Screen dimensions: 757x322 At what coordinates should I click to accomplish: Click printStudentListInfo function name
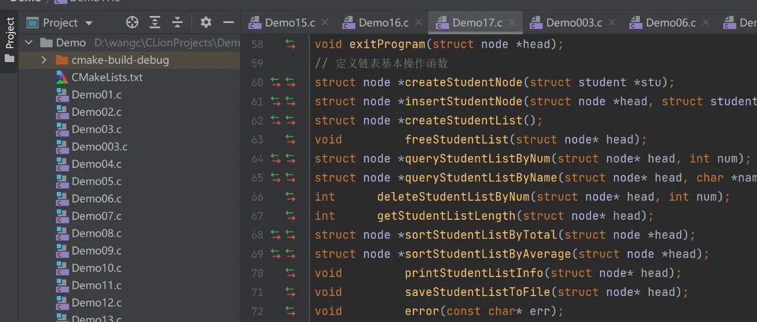[474, 273]
